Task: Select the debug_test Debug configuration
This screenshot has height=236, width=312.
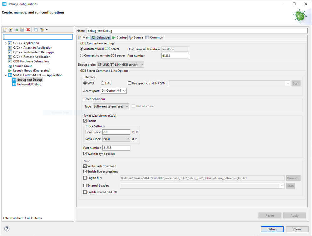Action: [29, 80]
